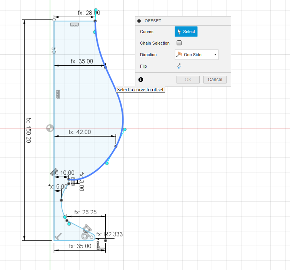This screenshot has height=270, width=290.
Task: Click the horizontal constraint icon on top edge
Action: click(x=74, y=25)
